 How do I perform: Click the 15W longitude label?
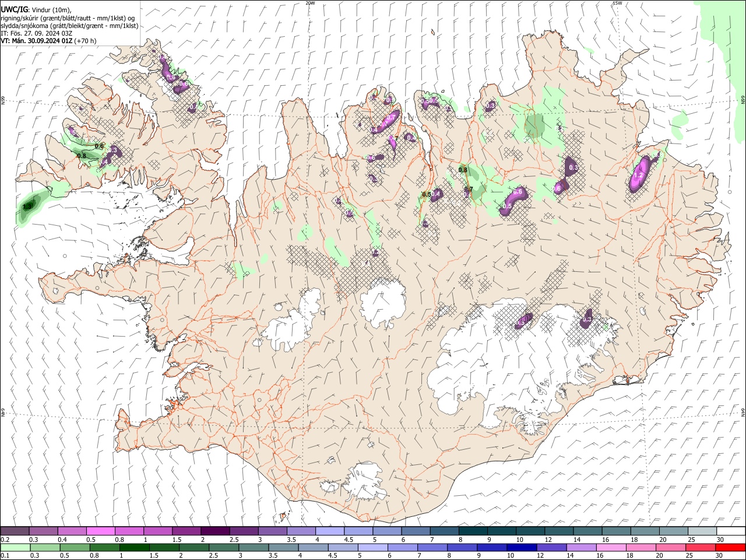pyautogui.click(x=617, y=3)
